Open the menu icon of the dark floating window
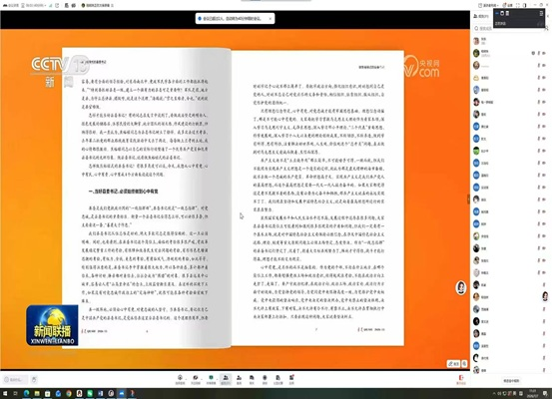552x399 pixels. pyautogui.click(x=541, y=13)
